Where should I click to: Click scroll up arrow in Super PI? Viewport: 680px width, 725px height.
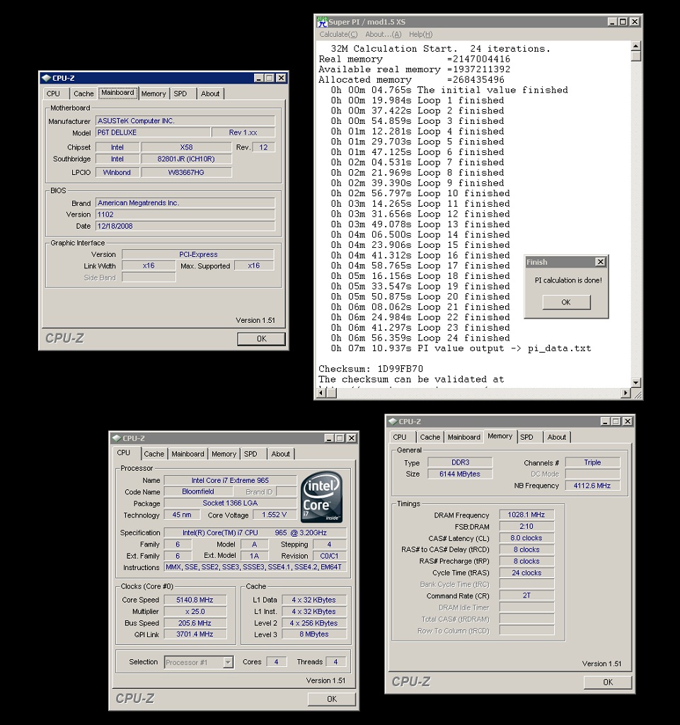point(635,46)
